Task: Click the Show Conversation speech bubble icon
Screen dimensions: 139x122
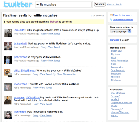Action: 55,74
